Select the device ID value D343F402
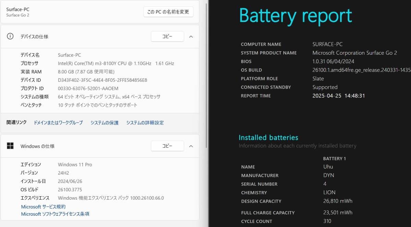The height and width of the screenshot is (227, 411). click(x=102, y=80)
